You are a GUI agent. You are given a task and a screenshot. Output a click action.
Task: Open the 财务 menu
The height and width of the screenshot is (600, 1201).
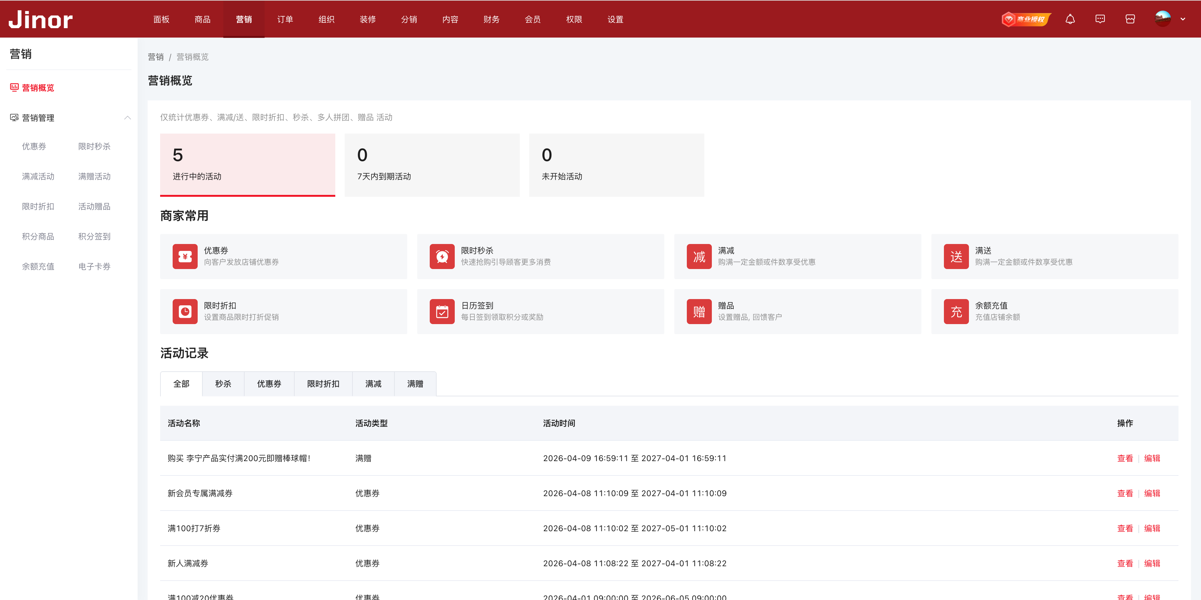click(491, 19)
